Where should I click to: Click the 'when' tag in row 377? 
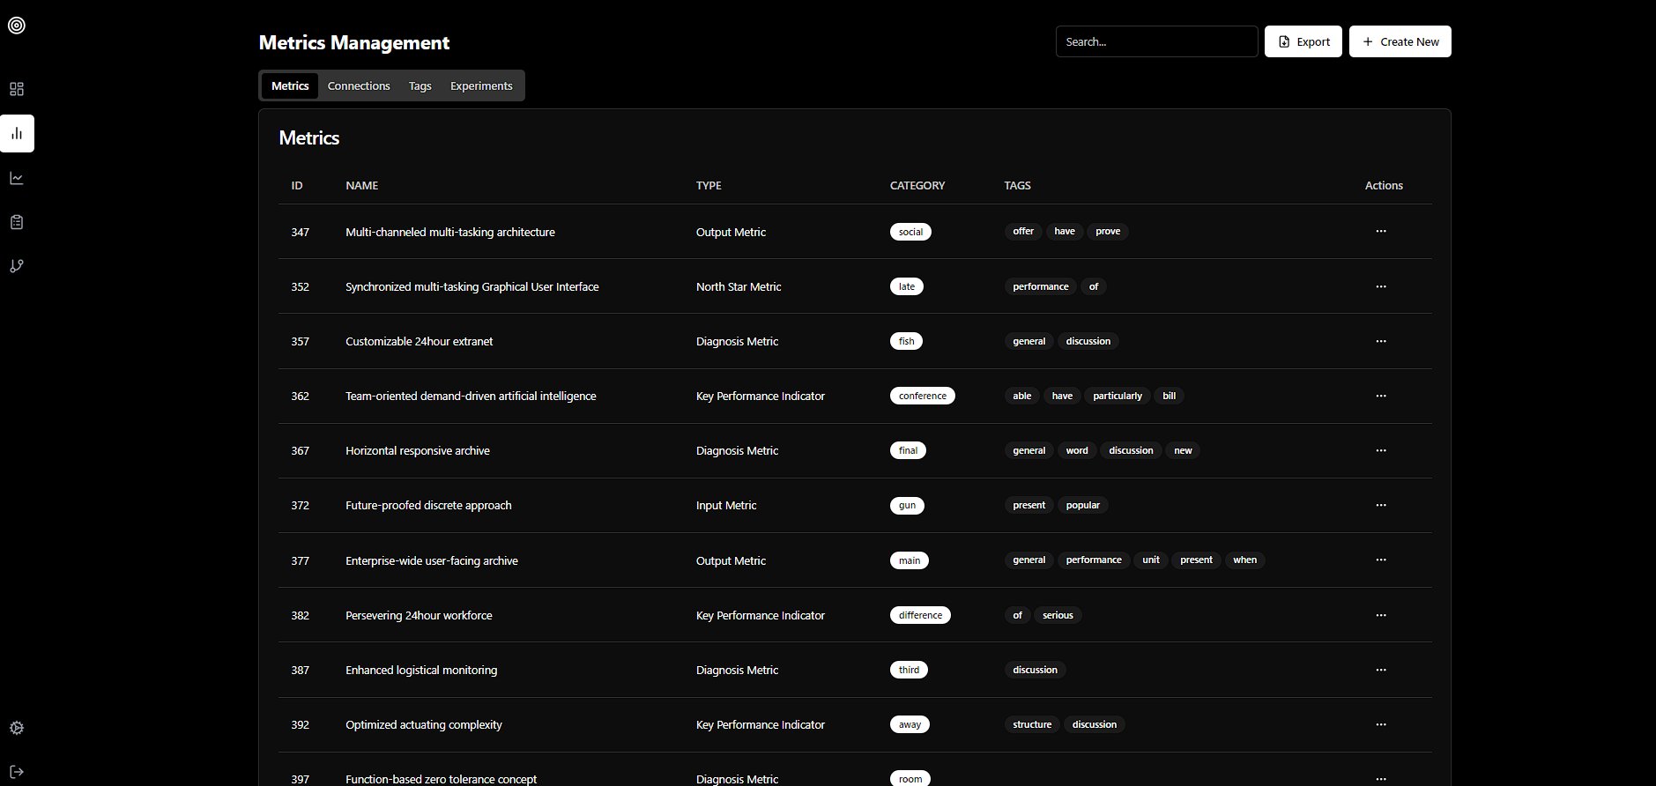point(1244,560)
